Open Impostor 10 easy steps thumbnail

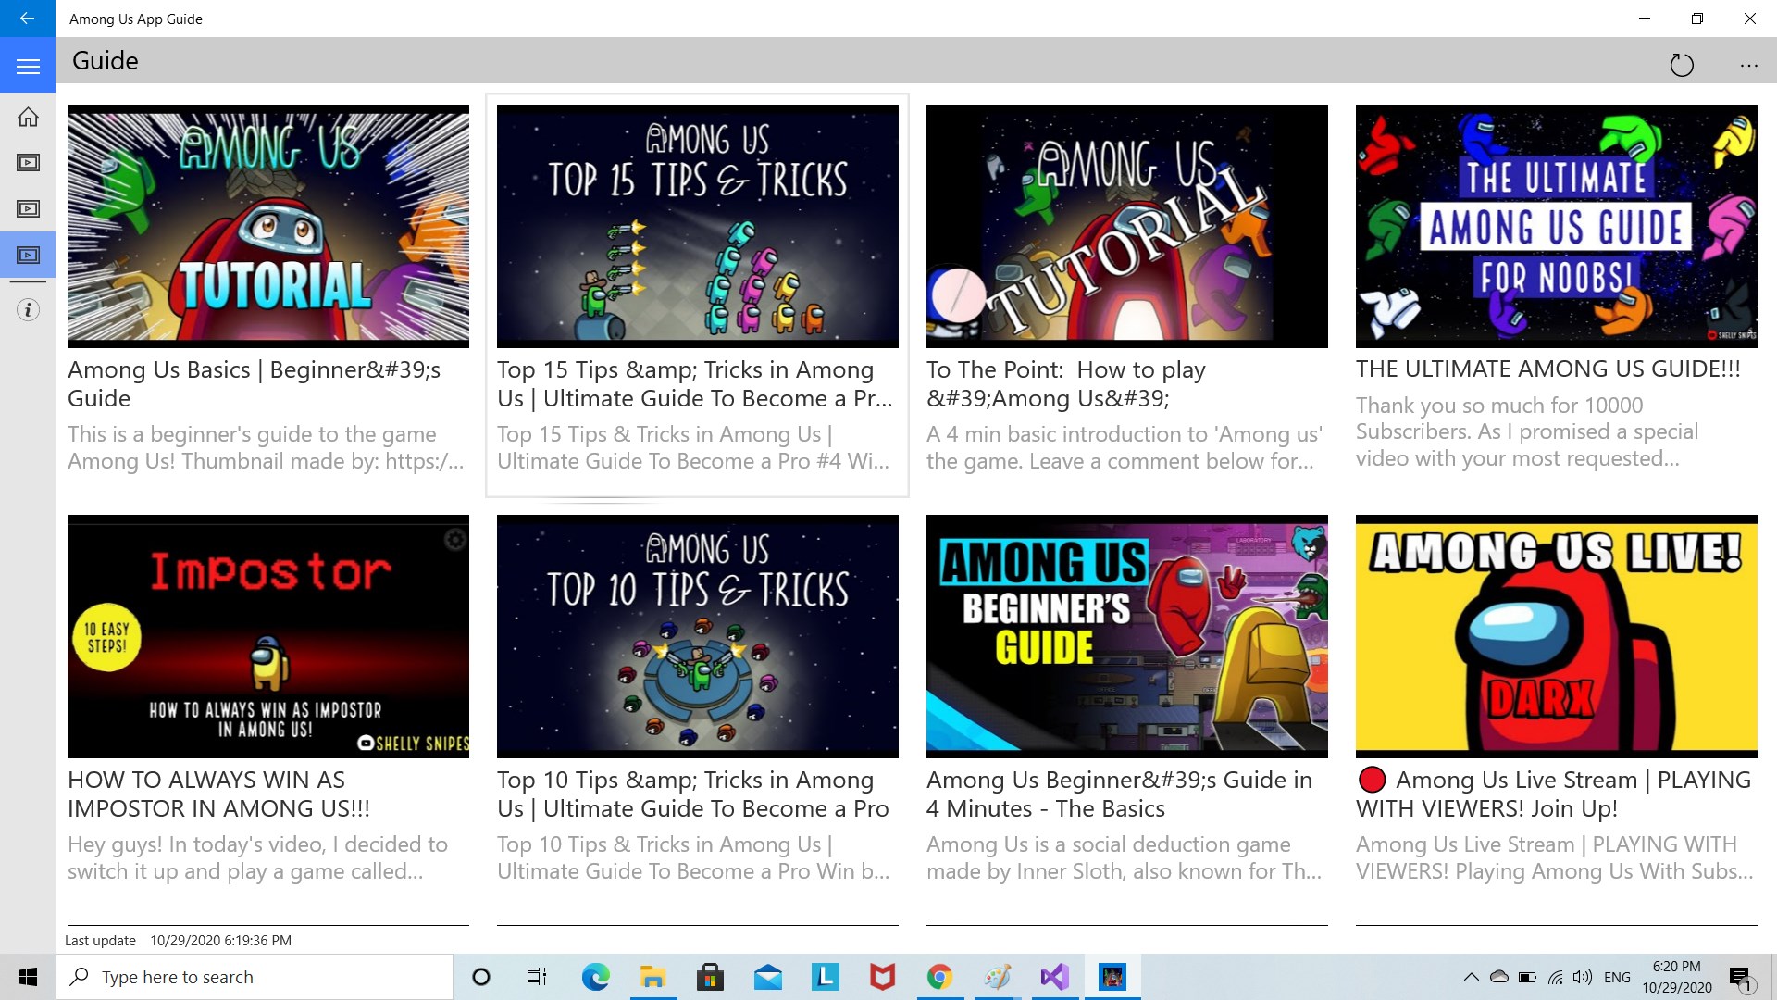click(267, 636)
